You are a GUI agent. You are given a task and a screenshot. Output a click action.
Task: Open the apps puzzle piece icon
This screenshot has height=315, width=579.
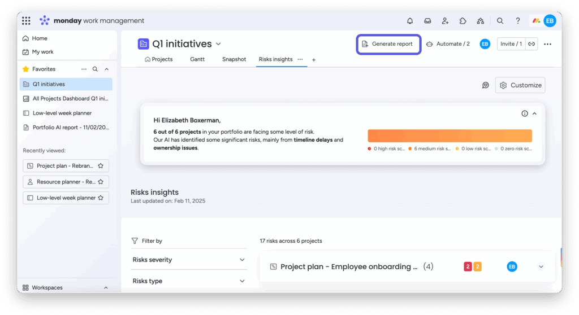point(463,21)
